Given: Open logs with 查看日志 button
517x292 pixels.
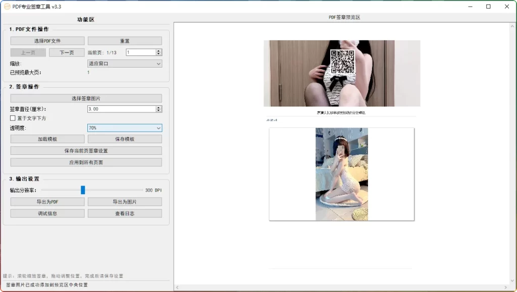Looking at the screenshot, I should pos(125,213).
